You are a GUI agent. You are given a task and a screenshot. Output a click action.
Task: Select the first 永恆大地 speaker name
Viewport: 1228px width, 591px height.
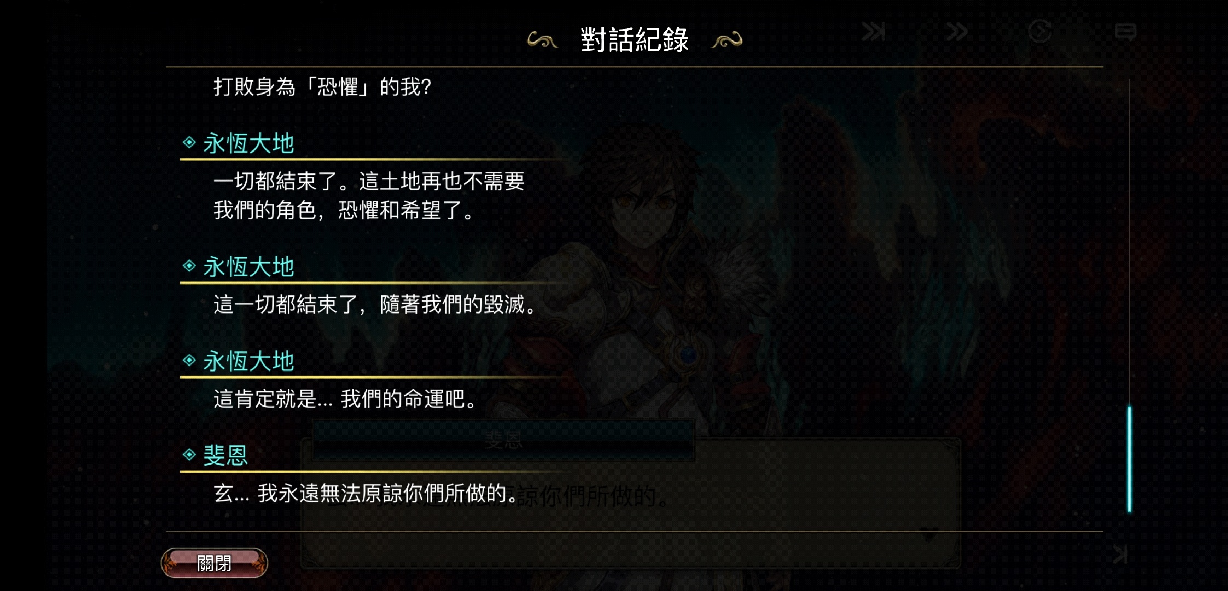(x=248, y=143)
